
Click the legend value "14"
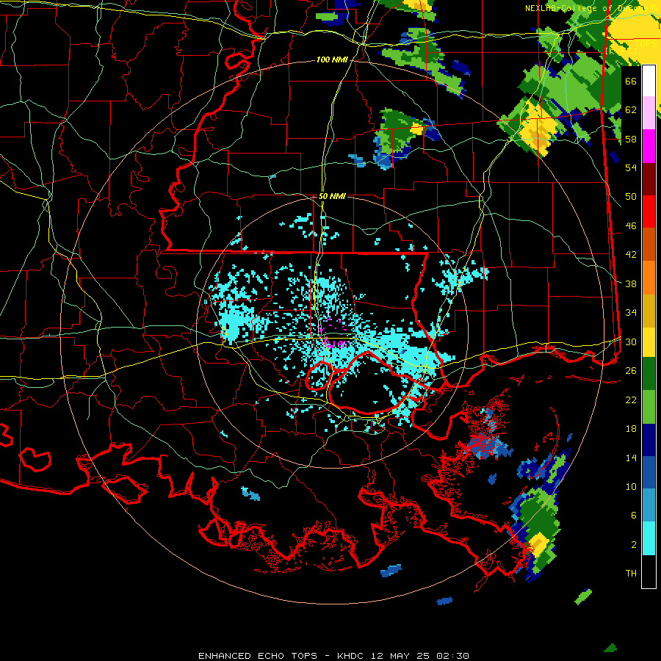point(631,458)
